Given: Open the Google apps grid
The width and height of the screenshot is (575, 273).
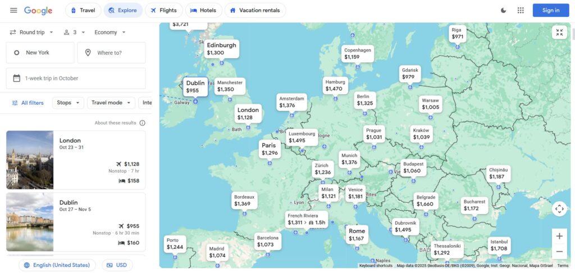Looking at the screenshot, I should tap(521, 10).
